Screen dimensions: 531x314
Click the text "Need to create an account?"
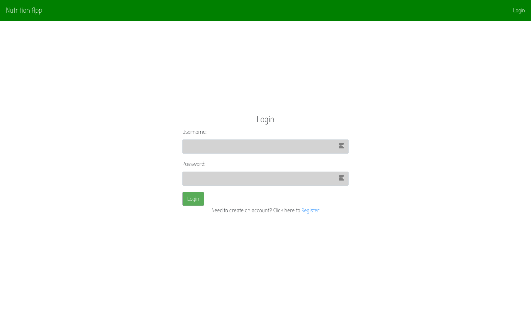point(242,210)
